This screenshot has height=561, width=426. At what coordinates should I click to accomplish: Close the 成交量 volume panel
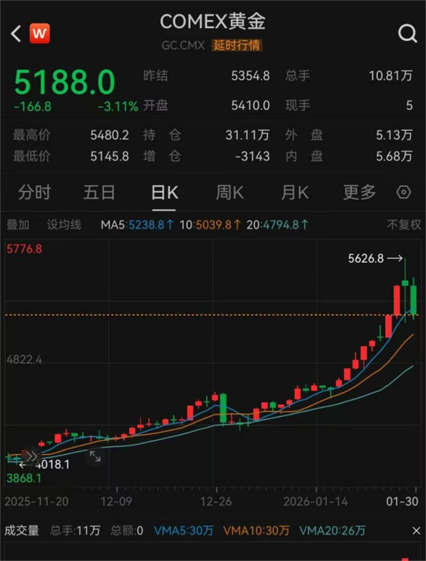(x=417, y=531)
